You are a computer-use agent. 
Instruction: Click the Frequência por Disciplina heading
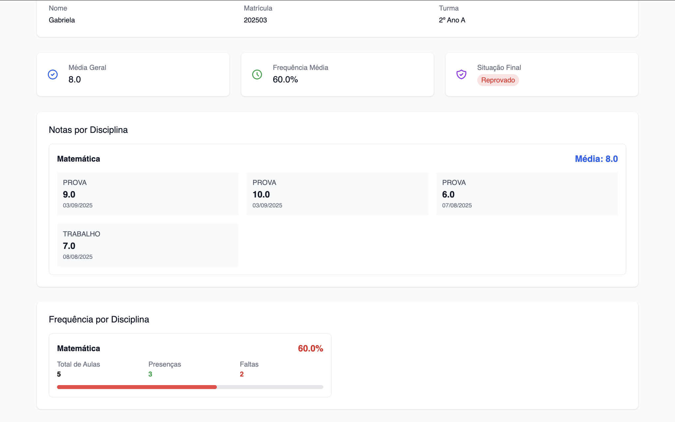99,319
